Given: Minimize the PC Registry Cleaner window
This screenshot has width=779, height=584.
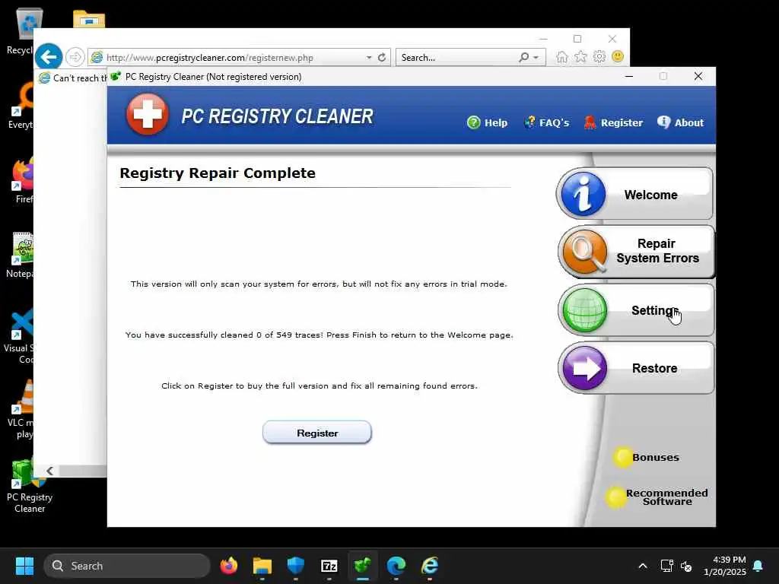Looking at the screenshot, I should 629,77.
